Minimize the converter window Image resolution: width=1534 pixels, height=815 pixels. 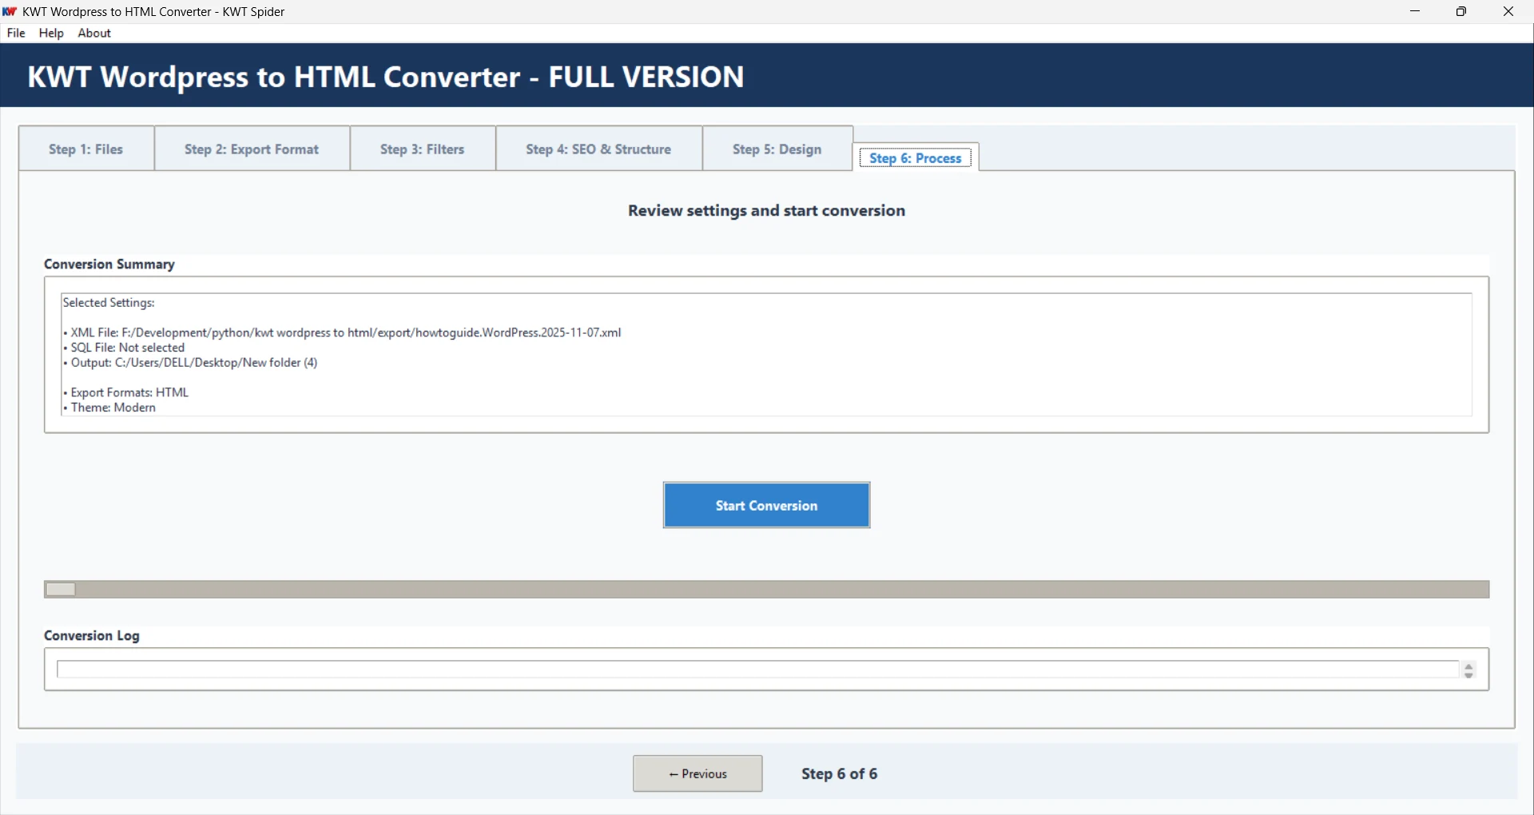point(1416,11)
